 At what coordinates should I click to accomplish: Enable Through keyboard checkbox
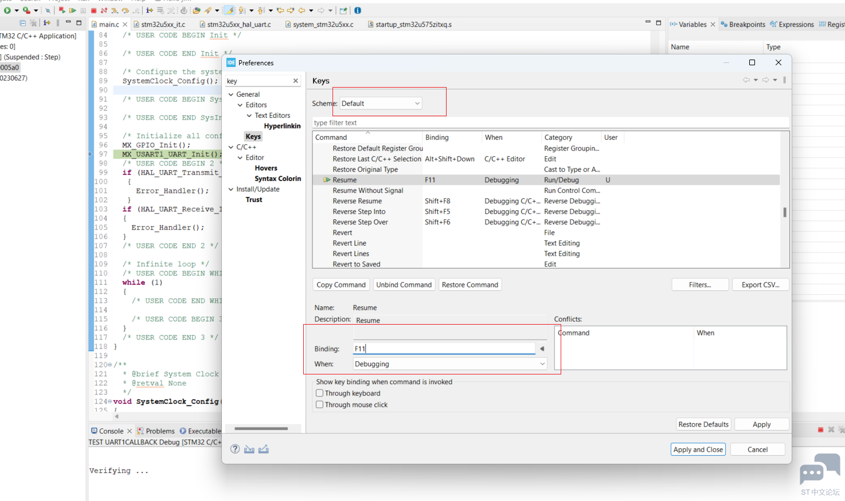coord(320,393)
